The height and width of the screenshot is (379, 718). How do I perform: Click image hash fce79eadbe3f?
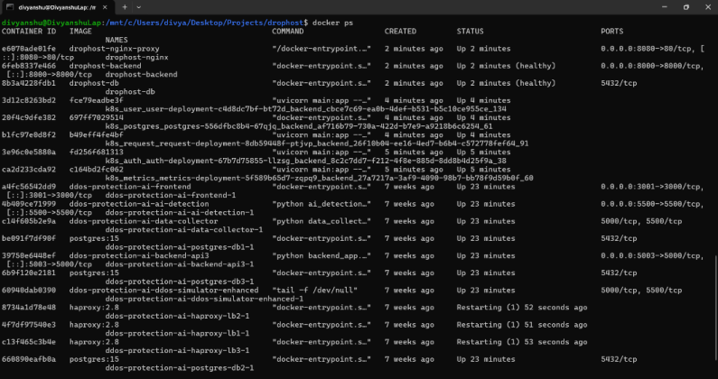point(97,100)
